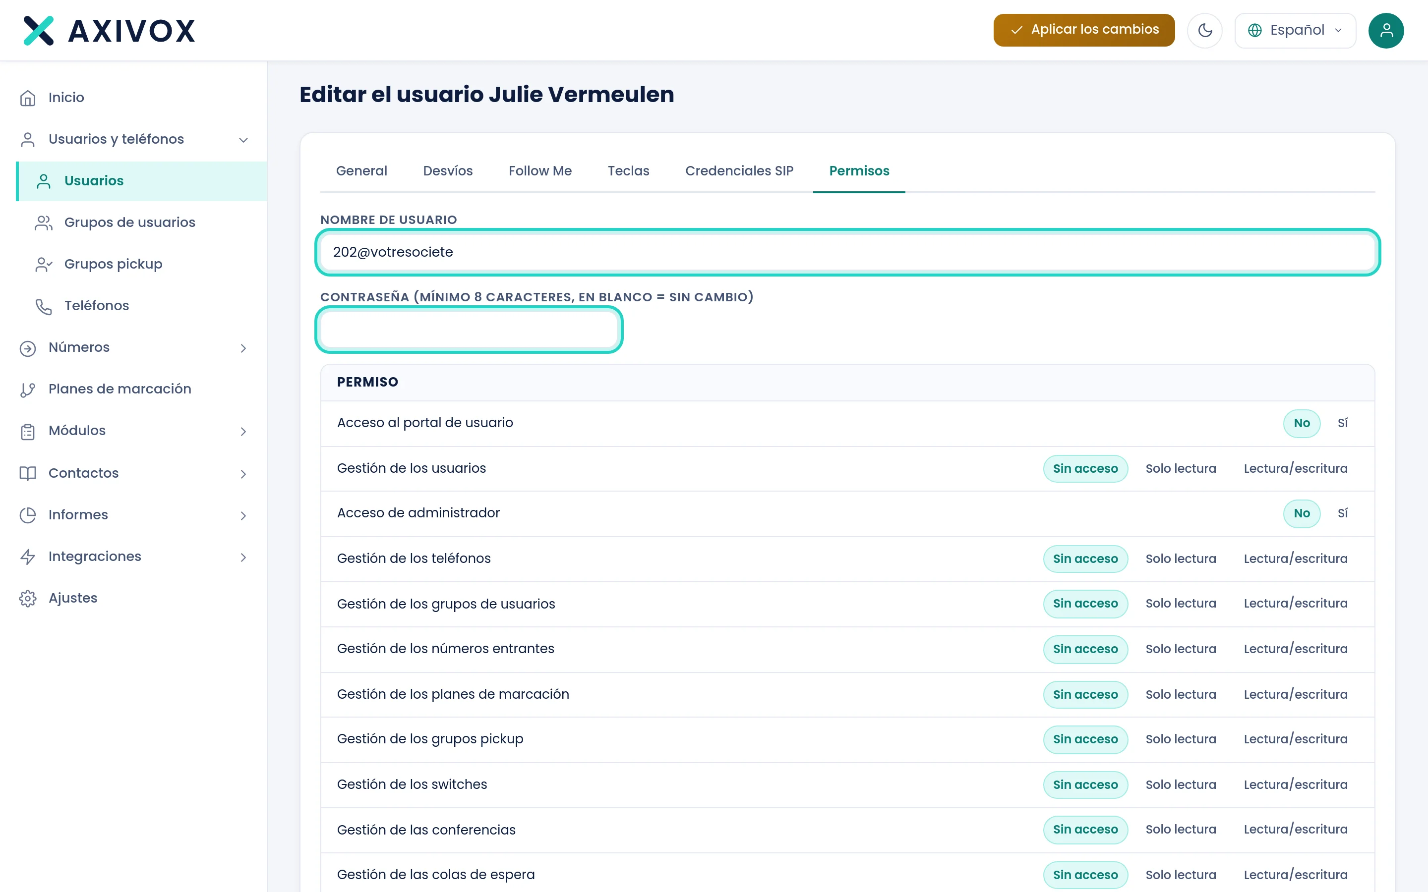Click the Teléfonos phone icon

44,306
